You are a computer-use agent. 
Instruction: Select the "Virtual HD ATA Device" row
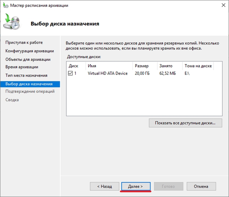coord(107,73)
